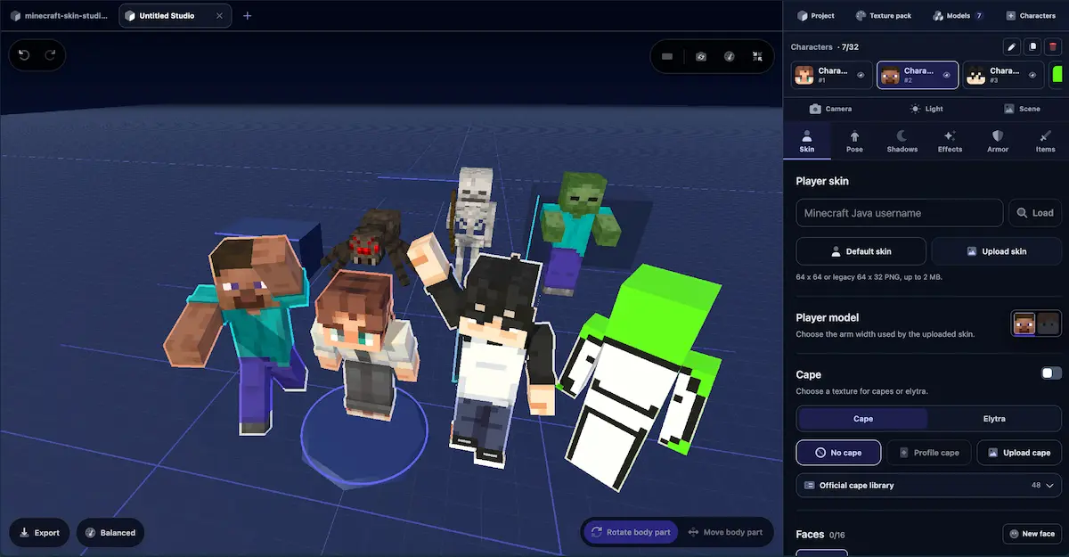Select the Character #1 card
The width and height of the screenshot is (1069, 557).
click(831, 76)
